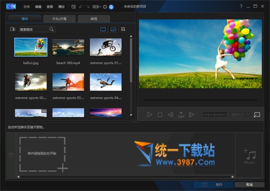The height and width of the screenshot is (191, 270).
Task: Click the ballon.jpg file name label
Action: pyautogui.click(x=31, y=63)
